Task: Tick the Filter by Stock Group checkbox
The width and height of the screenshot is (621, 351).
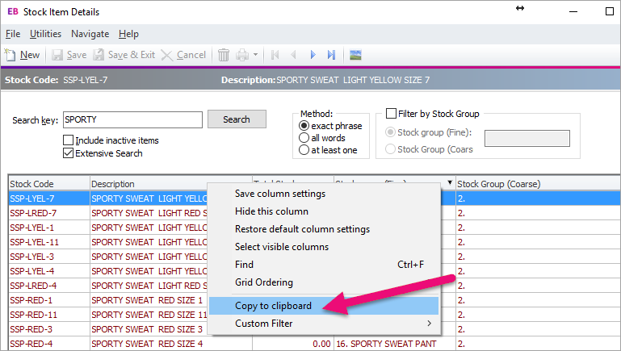Action: click(x=392, y=114)
